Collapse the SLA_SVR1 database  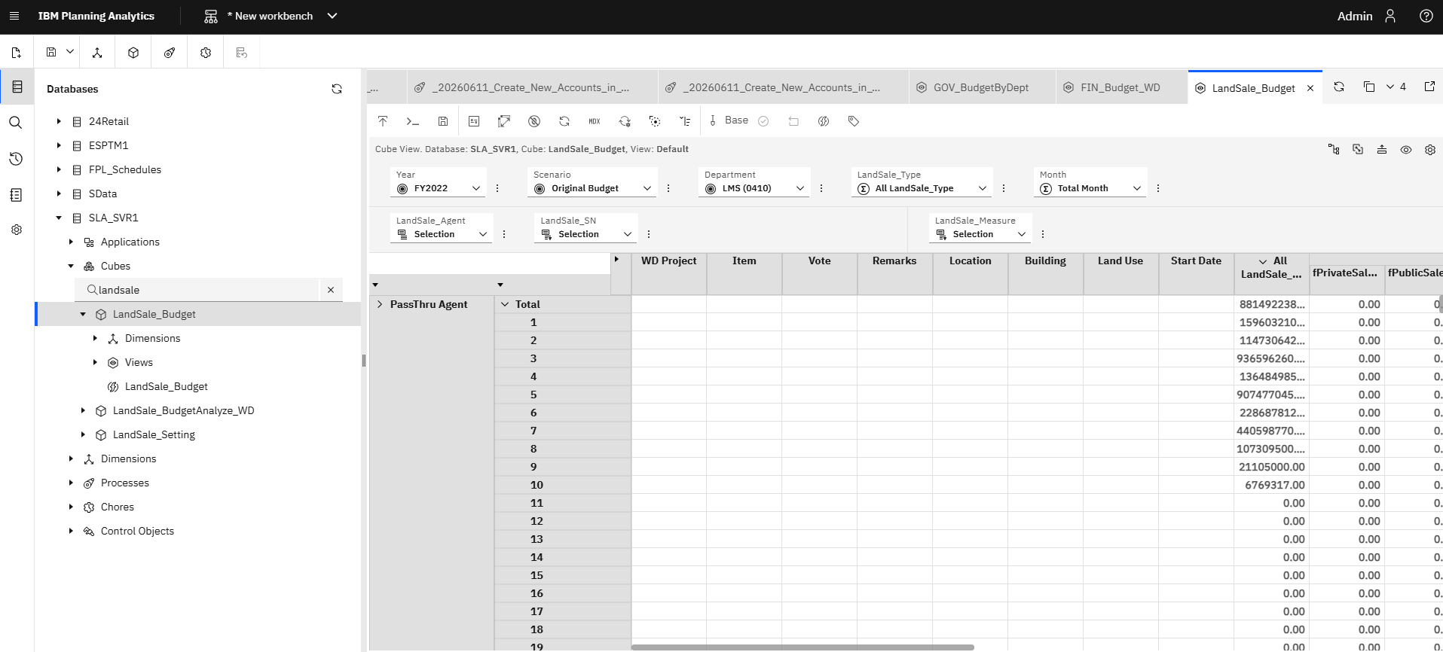coord(59,218)
